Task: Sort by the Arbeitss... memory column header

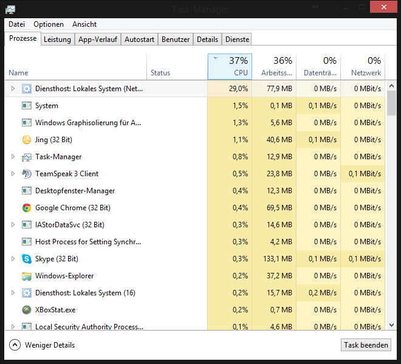Action: click(x=274, y=66)
